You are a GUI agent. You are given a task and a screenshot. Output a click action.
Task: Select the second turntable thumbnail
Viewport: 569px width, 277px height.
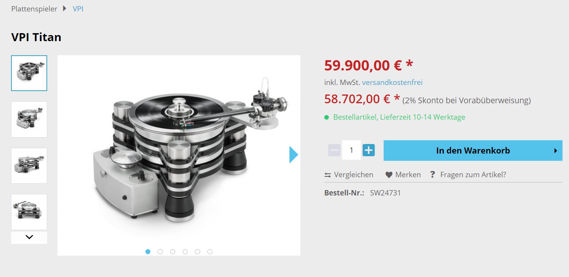(29, 119)
